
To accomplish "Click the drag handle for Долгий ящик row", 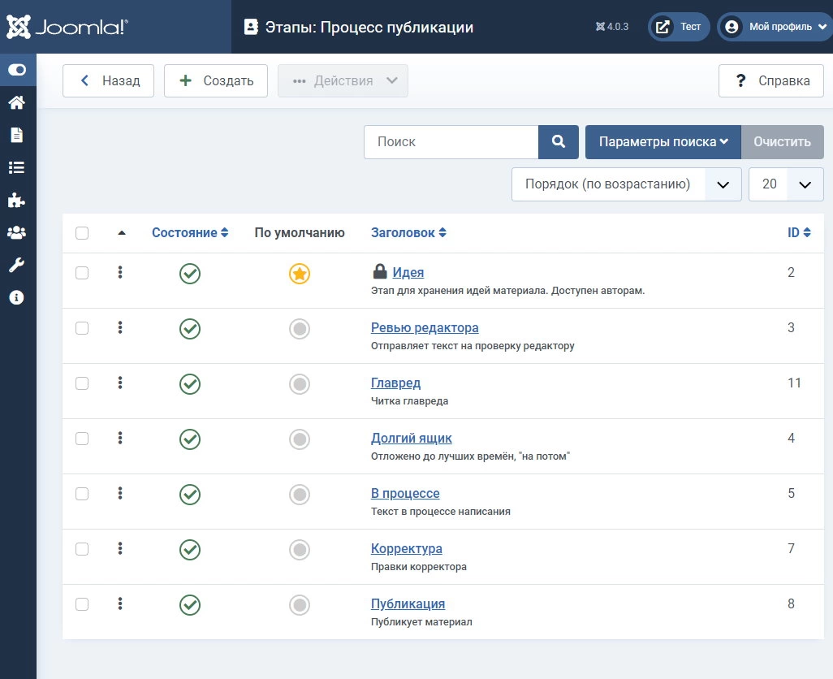I will (x=120, y=439).
